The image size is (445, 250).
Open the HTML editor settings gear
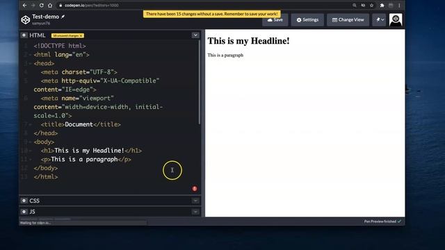point(24,35)
